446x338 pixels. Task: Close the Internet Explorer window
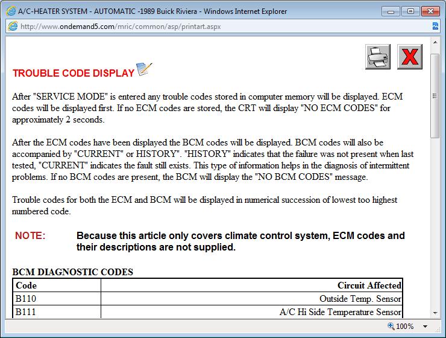tap(430, 11)
